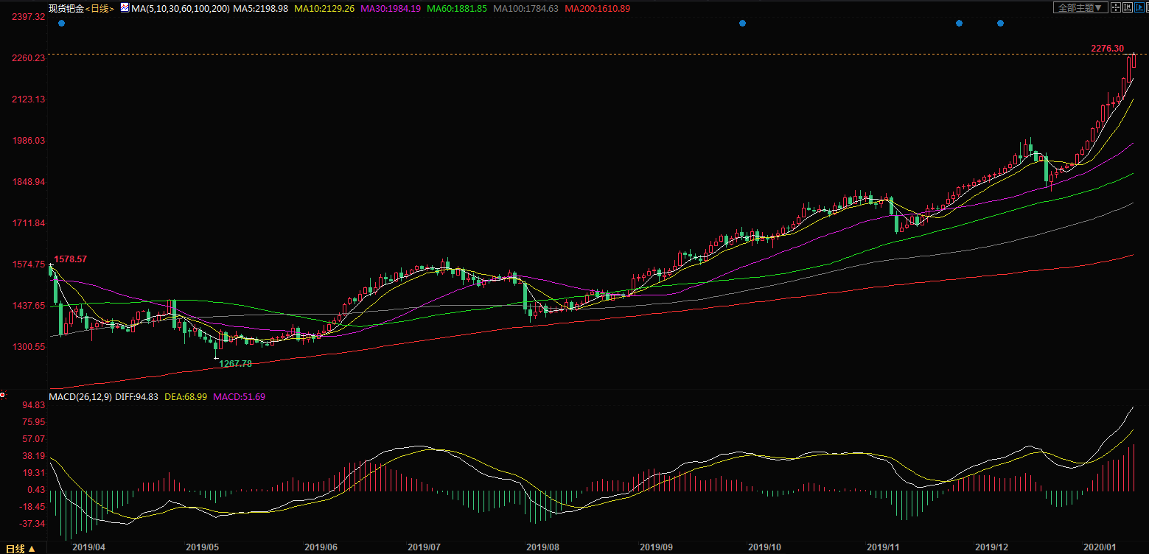Click the 38.19 MACD axis value
Viewport: 1149px width, 554px height.
34,456
